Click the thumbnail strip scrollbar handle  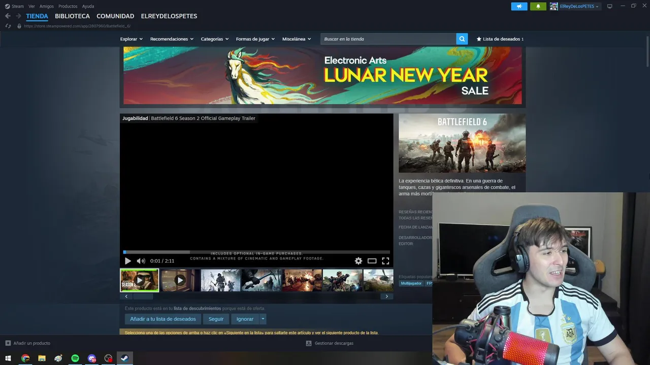(143, 297)
